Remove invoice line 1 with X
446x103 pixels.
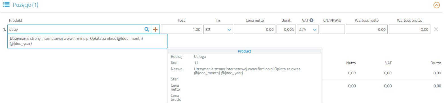click(436, 29)
